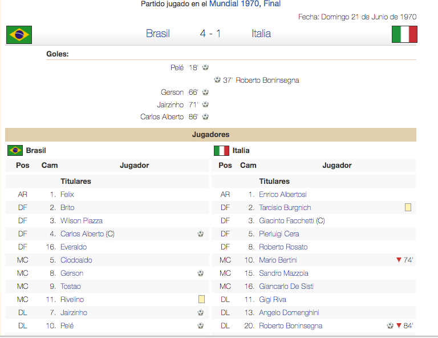This screenshot has width=438, height=338.
Task: Click the goal ball icon in Carlos Alberto's lineup row
Action: point(201,234)
